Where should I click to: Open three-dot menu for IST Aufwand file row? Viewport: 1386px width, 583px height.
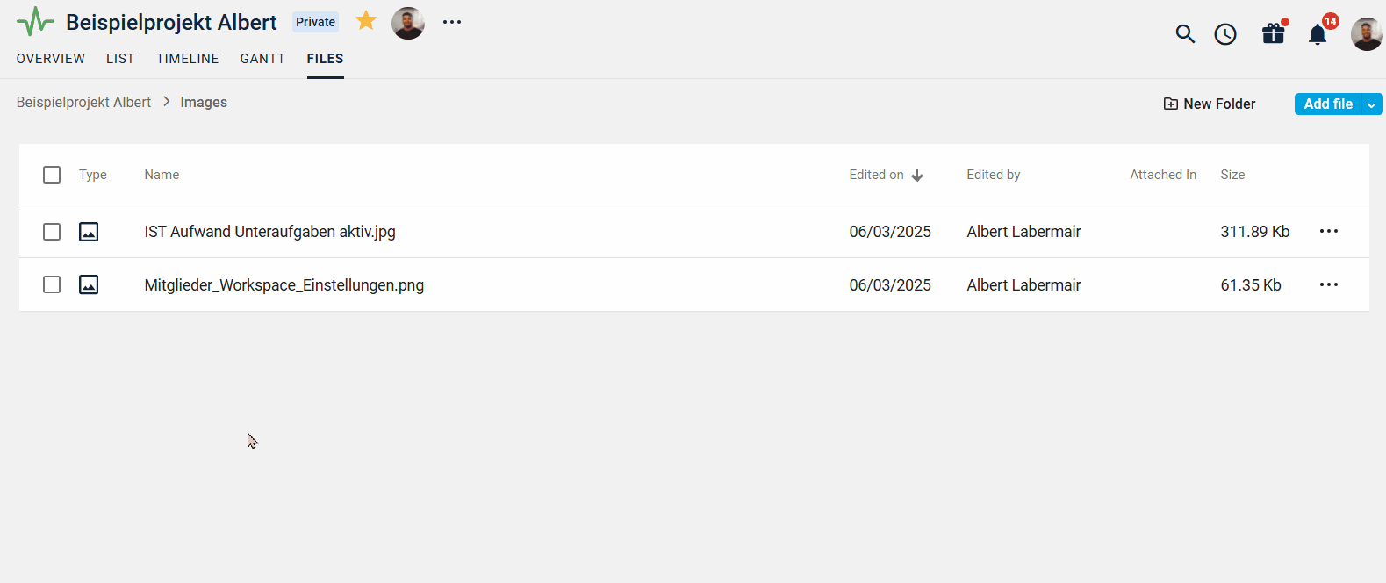click(x=1329, y=231)
